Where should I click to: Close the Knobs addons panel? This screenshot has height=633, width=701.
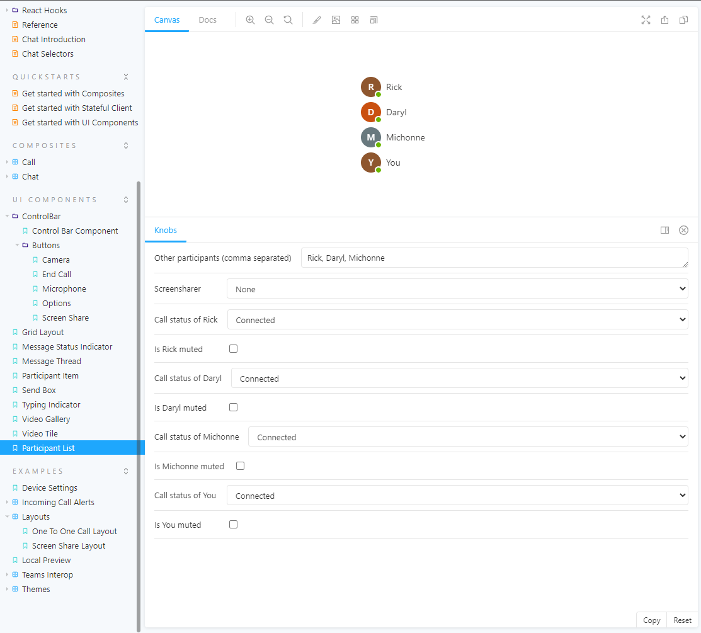click(x=683, y=230)
